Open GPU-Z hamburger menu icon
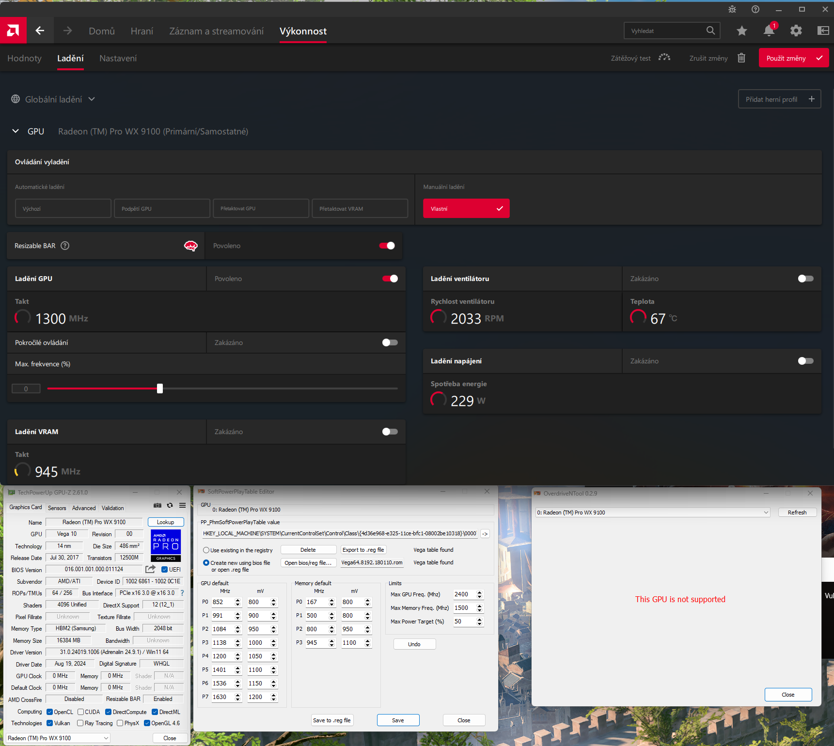 [182, 505]
